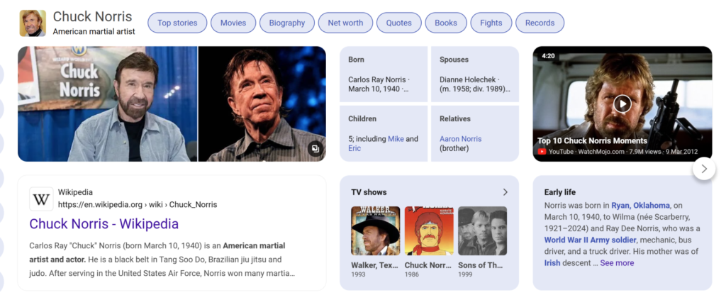Select the Net worth chip
Viewport: 726px width, 295px height.
(345, 23)
